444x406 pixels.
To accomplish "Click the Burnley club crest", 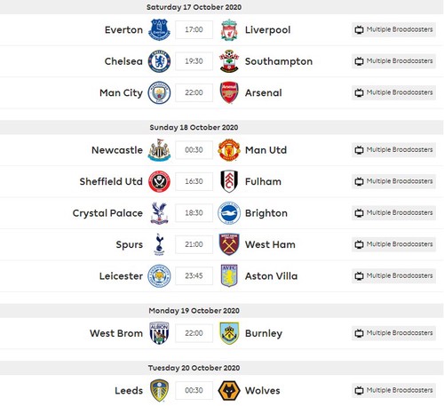I will [229, 333].
